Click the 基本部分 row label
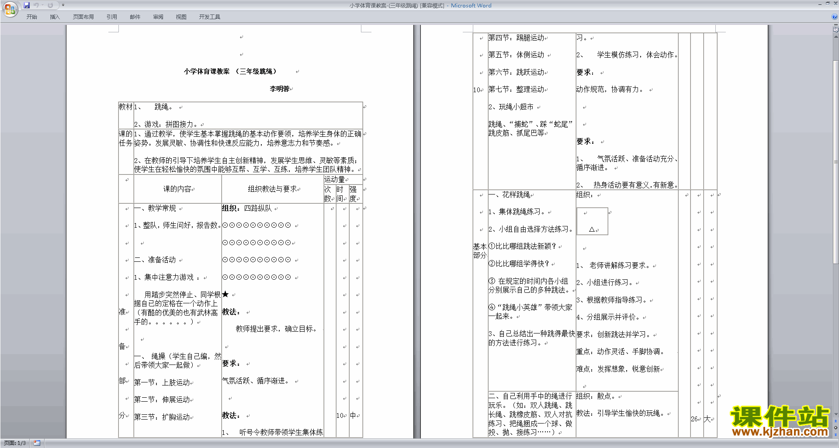Viewport: 839px width, 448px height. pyautogui.click(x=480, y=251)
